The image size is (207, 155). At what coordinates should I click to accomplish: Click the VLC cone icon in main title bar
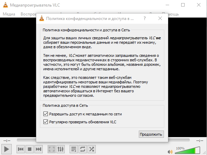6,5
